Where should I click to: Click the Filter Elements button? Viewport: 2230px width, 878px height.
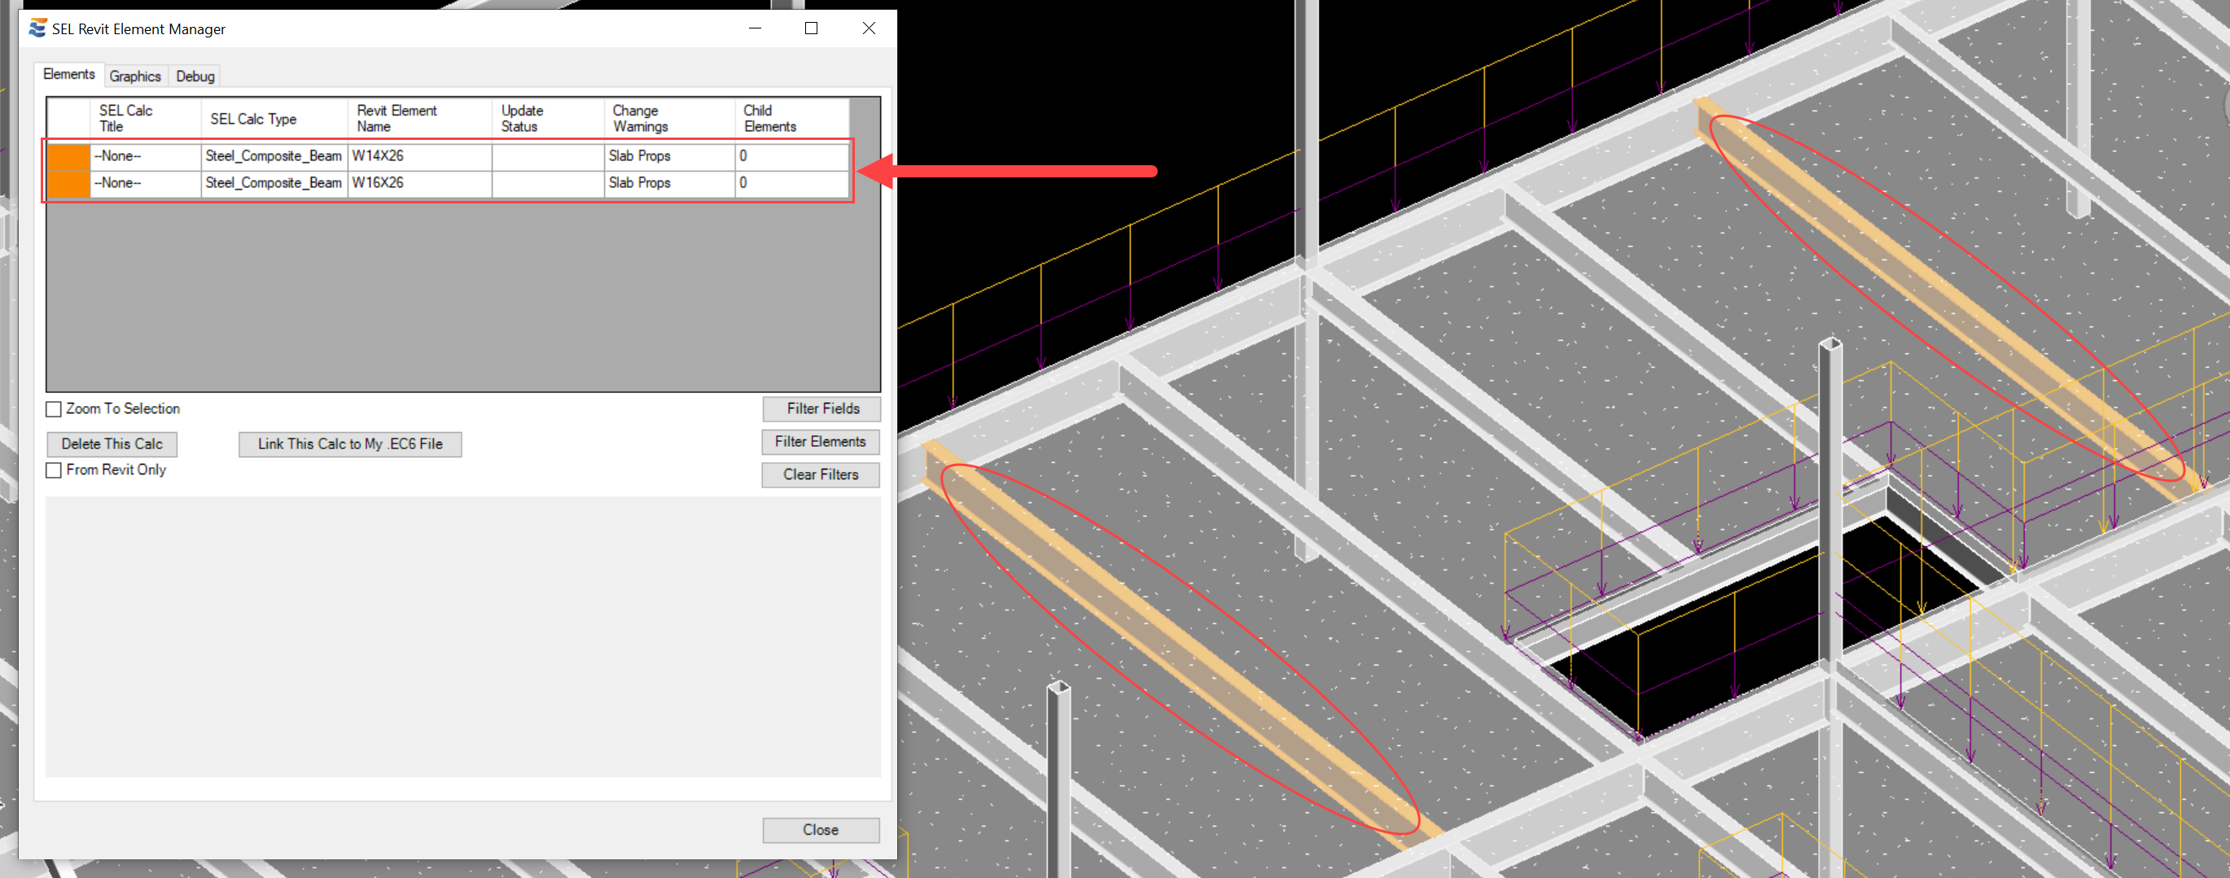(820, 442)
